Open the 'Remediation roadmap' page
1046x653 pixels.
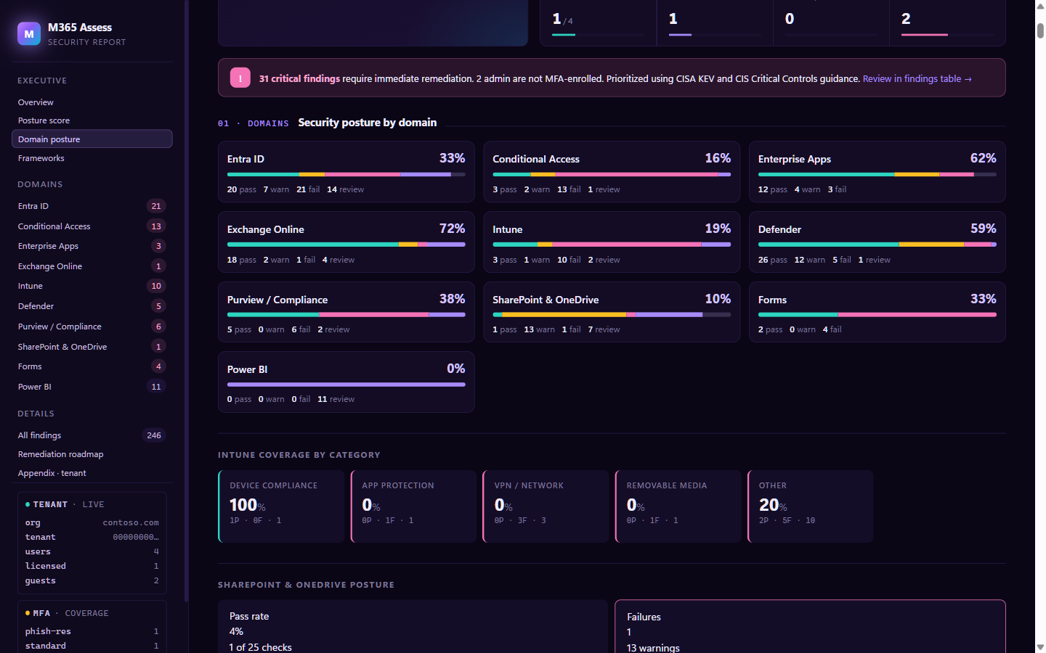(60, 453)
